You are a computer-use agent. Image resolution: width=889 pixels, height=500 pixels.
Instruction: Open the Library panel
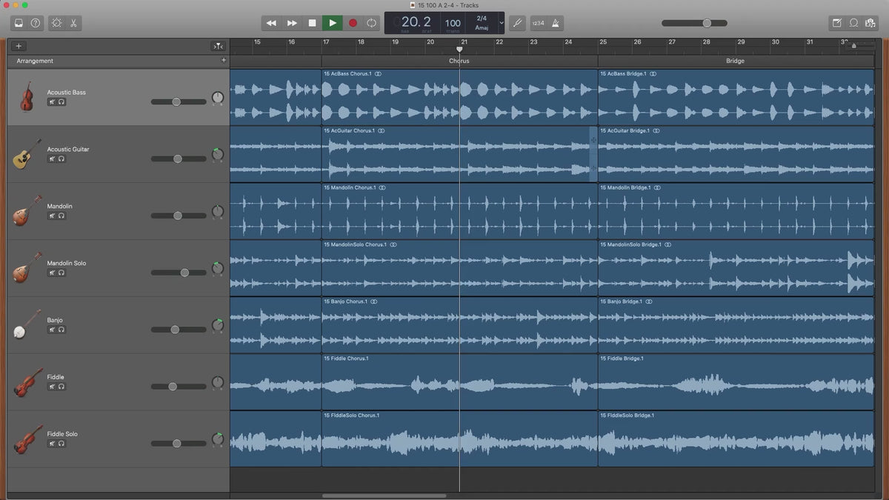pyautogui.click(x=19, y=23)
